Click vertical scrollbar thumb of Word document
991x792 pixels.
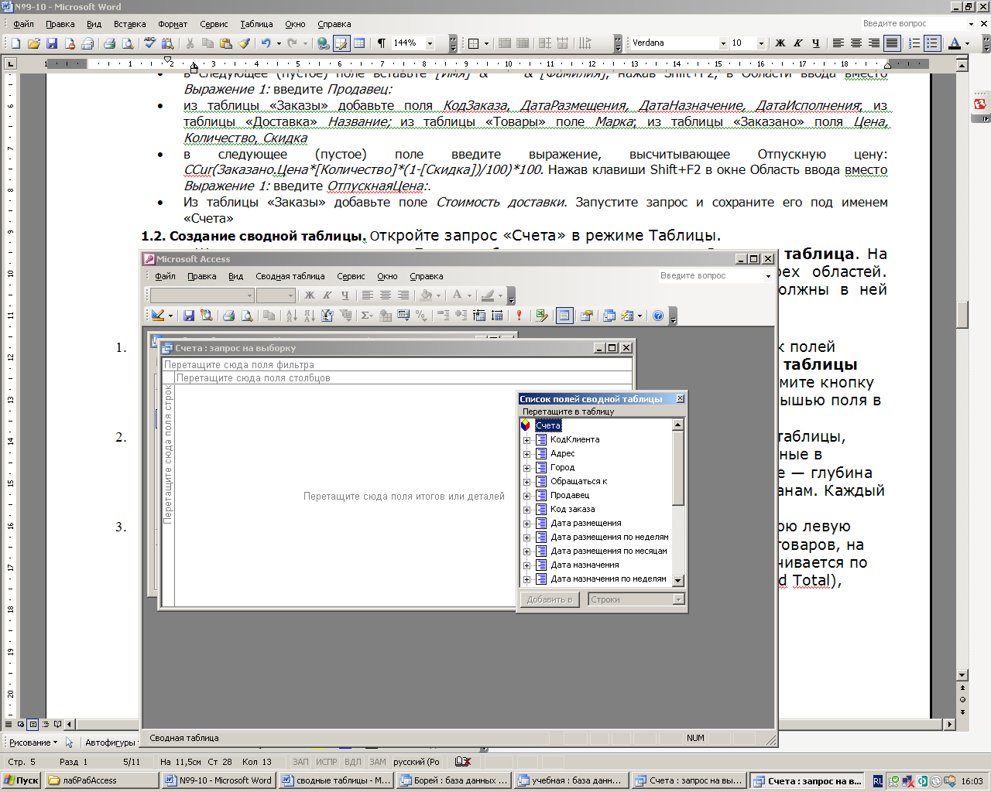tap(962, 315)
